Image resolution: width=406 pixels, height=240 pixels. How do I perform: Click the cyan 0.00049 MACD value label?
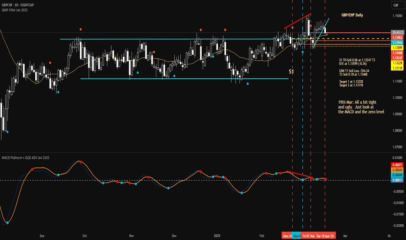(397, 175)
